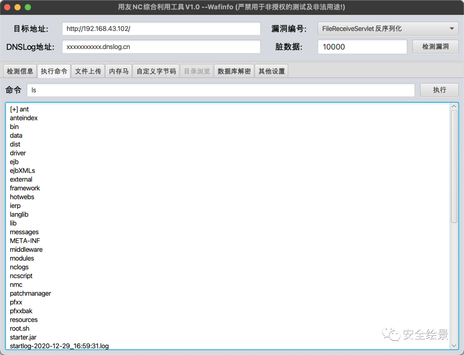Viewport: 464px width, 355px height.
Task: Click the 'startlog-2020-12-29_16:59:31.log' line
Action: [59, 346]
